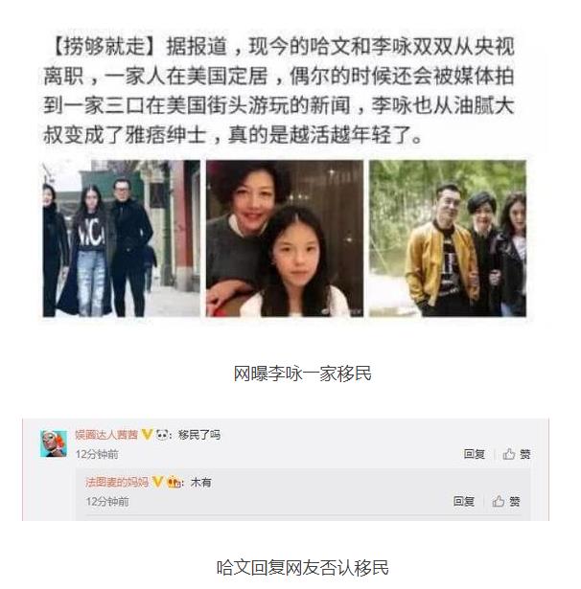Click the gold V badge after 娱圈达人茜茜
The image size is (581, 589).
tap(147, 435)
